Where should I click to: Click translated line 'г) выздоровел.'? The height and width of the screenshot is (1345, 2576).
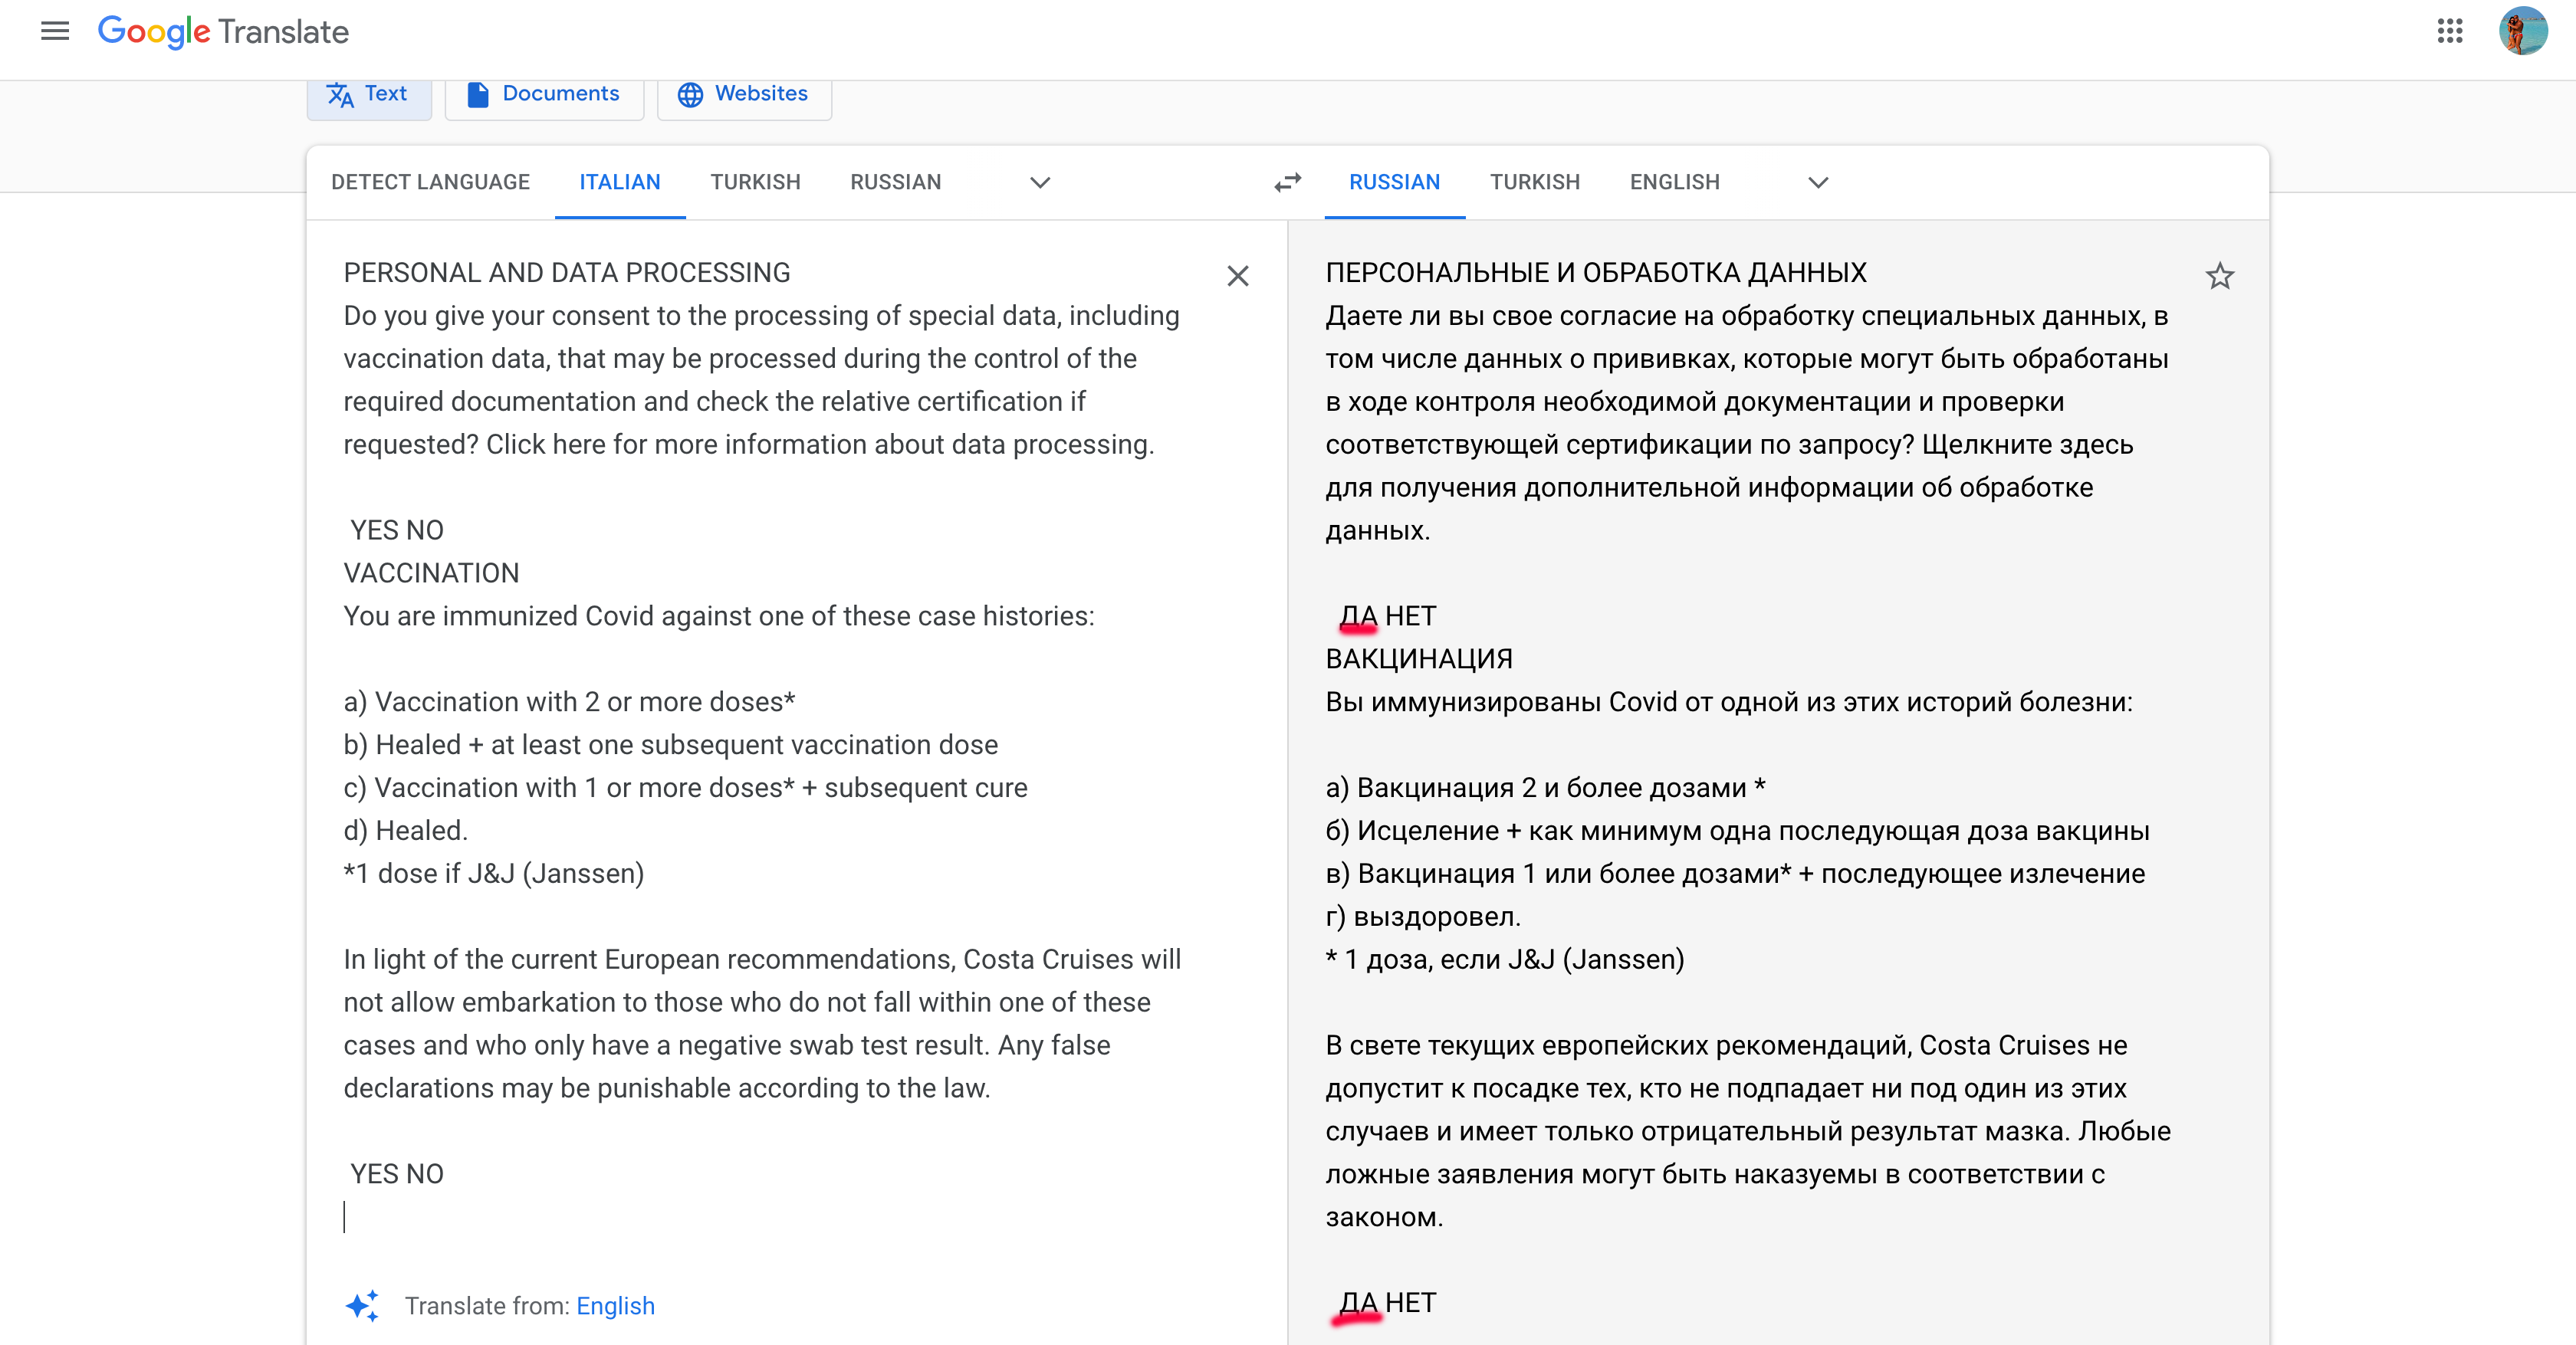1423,917
